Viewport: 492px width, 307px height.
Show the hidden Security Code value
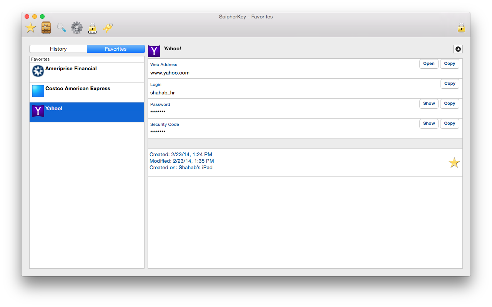coord(429,124)
